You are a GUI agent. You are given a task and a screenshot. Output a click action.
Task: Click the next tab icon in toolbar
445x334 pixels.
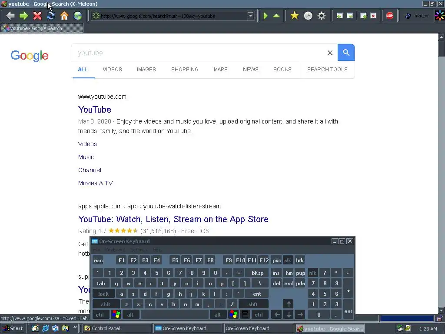pyautogui.click(x=350, y=16)
